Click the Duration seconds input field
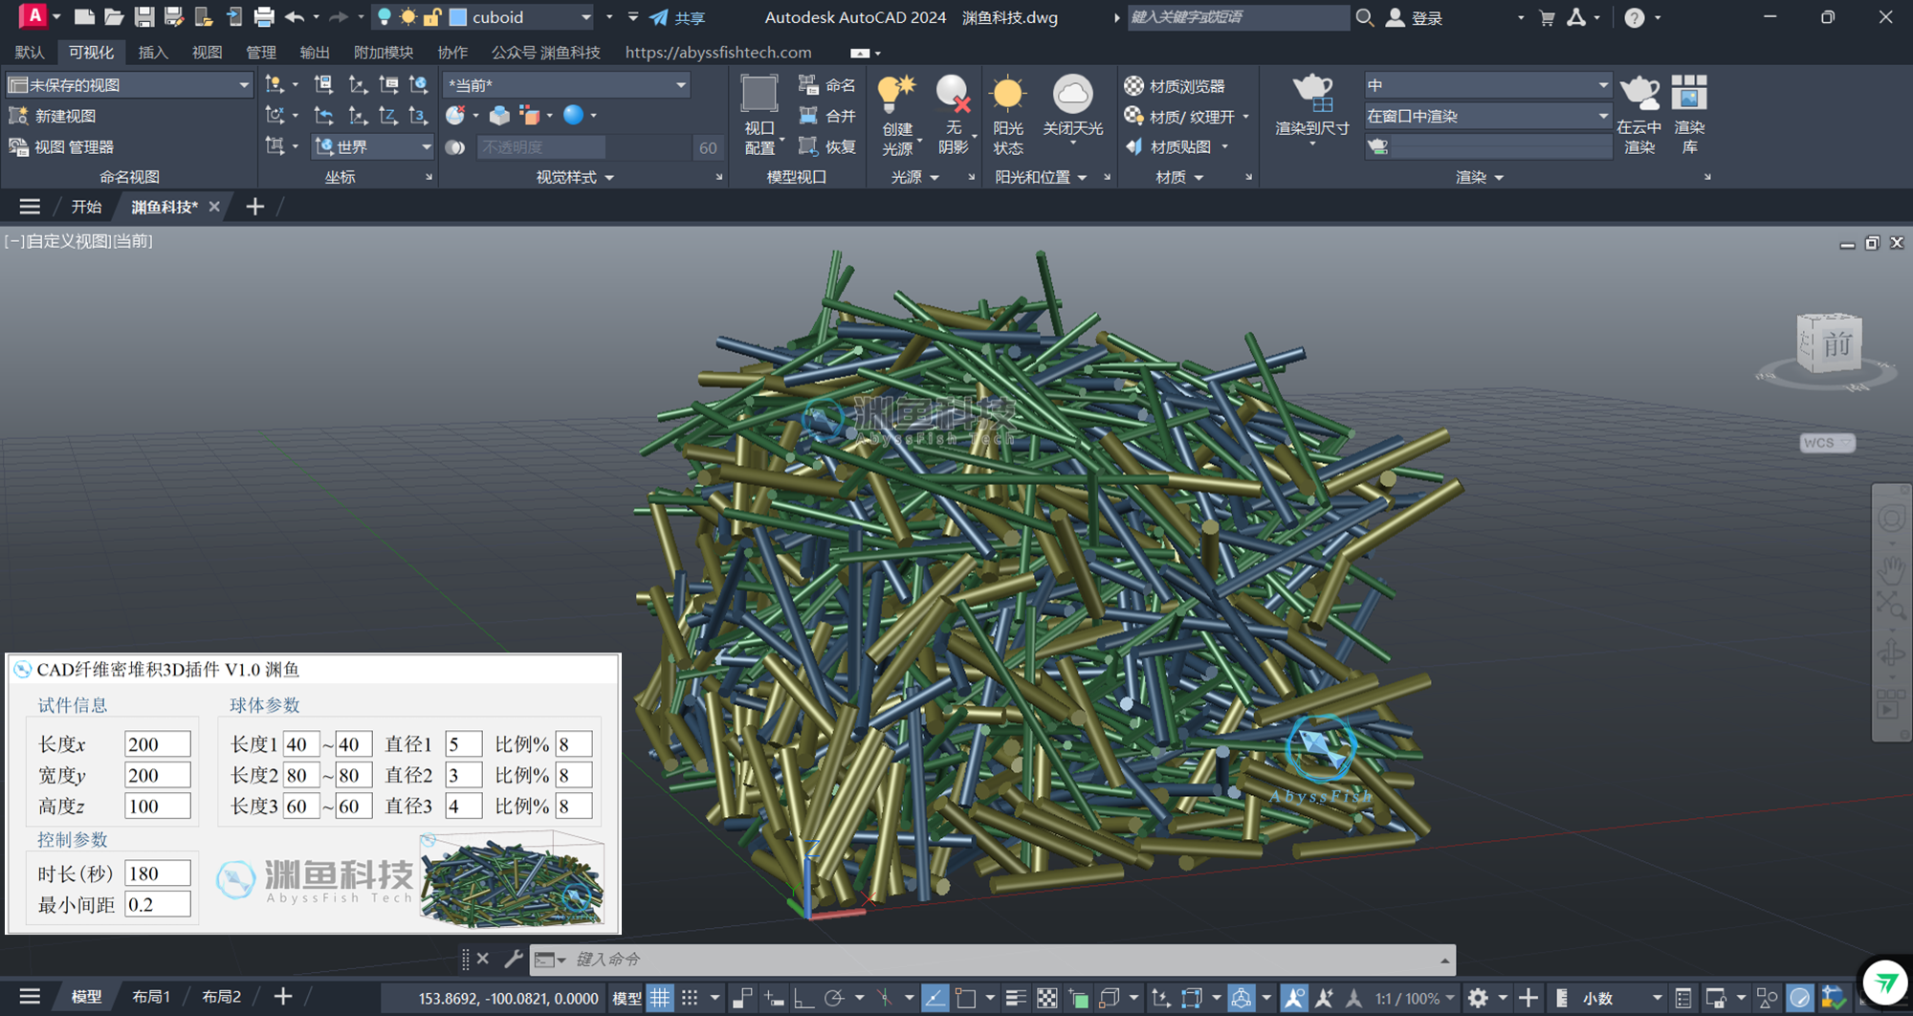This screenshot has height=1016, width=1913. (x=158, y=873)
